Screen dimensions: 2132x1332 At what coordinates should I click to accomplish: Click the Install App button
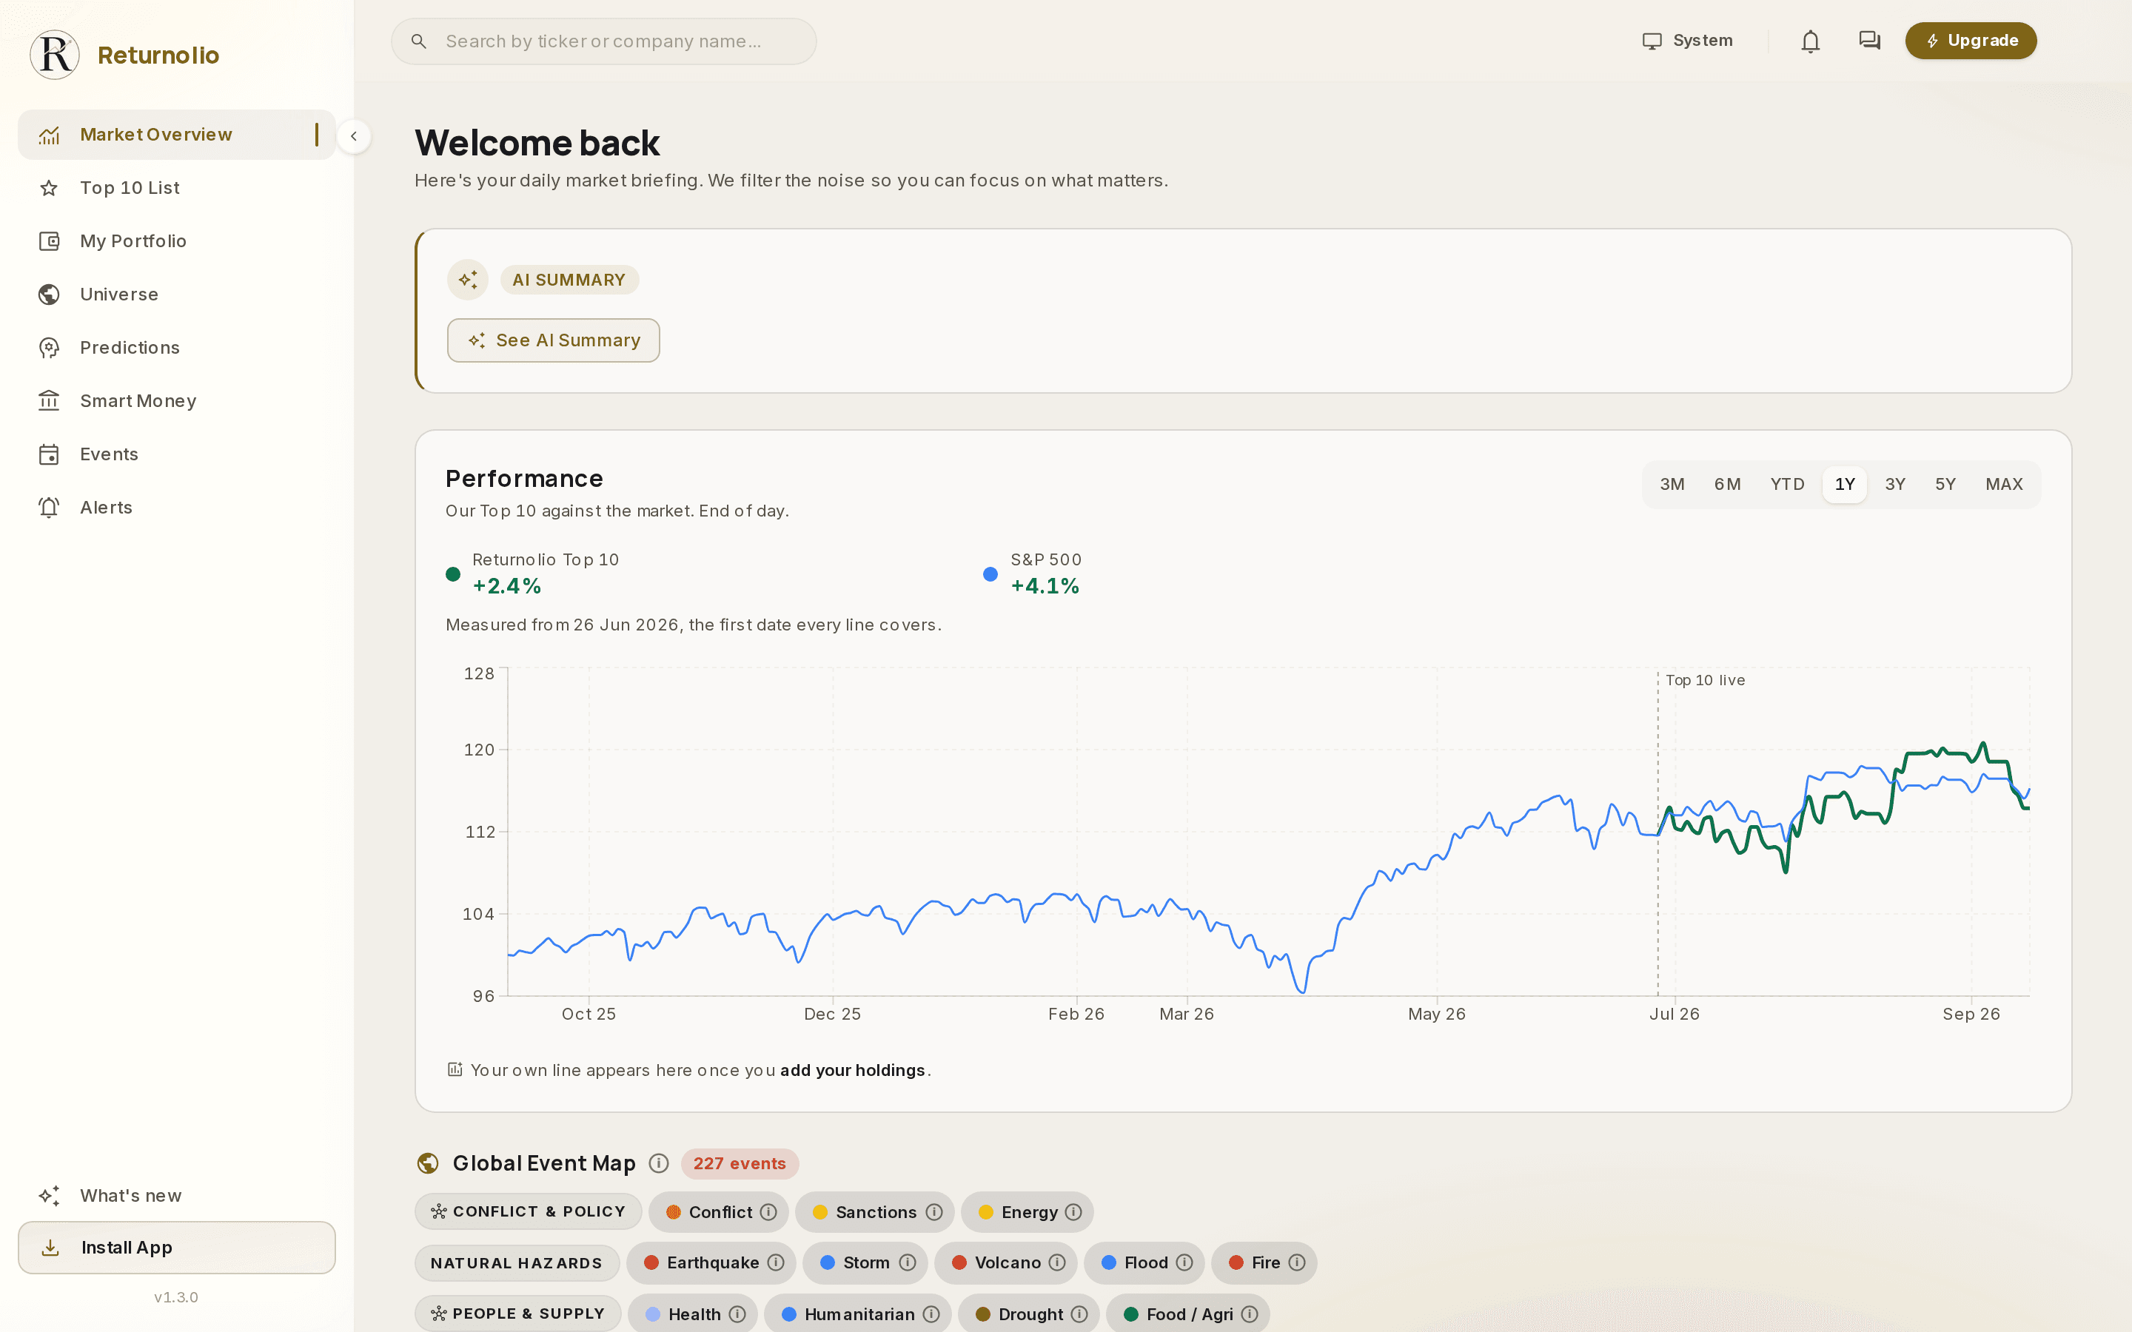176,1247
